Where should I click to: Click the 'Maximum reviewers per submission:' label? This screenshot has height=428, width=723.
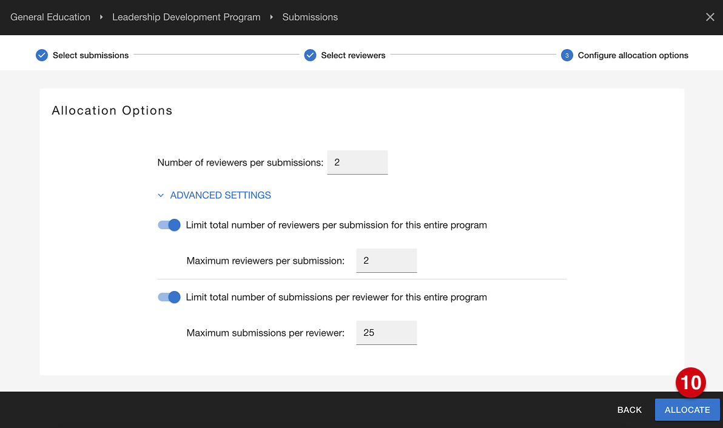click(x=266, y=261)
